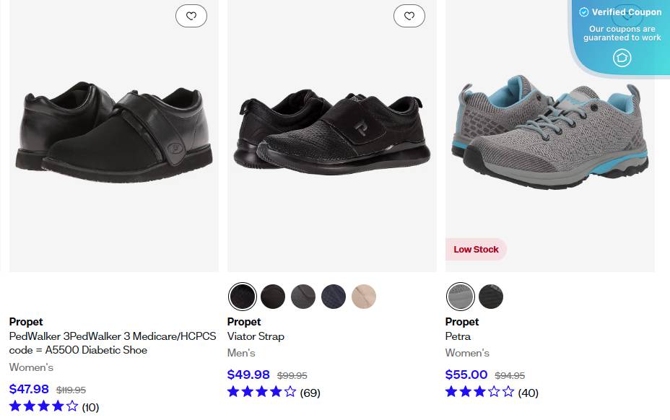The height and width of the screenshot is (420, 670).
Task: Open the Propet brand page from first product
Action: point(25,322)
